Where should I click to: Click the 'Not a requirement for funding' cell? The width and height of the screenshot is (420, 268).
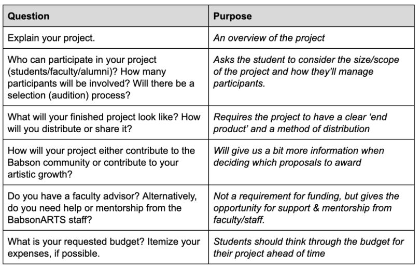(312, 208)
